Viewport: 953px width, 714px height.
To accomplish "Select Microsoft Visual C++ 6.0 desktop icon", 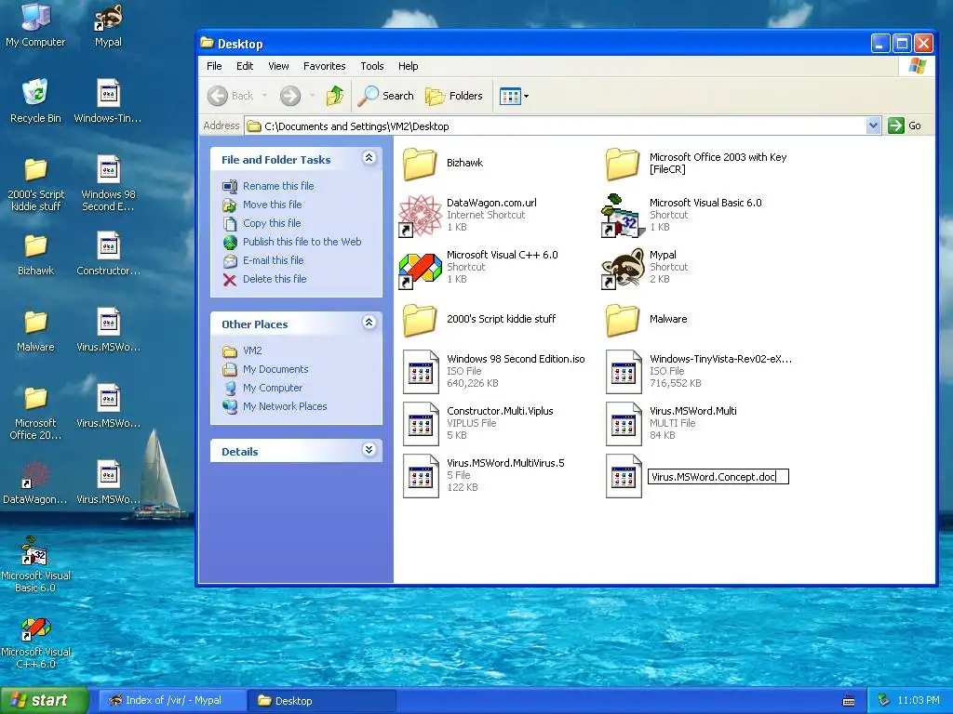I will [x=35, y=642].
